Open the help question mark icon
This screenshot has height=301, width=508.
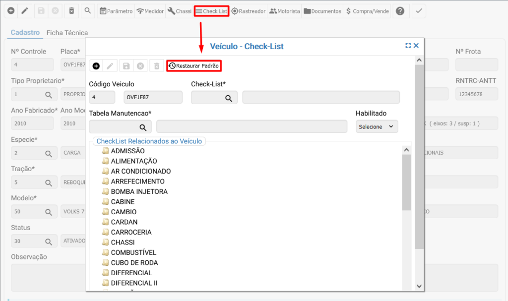[399, 11]
